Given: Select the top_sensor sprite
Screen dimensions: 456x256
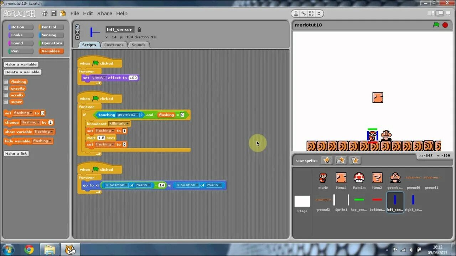Looking at the screenshot, I should click(359, 202).
